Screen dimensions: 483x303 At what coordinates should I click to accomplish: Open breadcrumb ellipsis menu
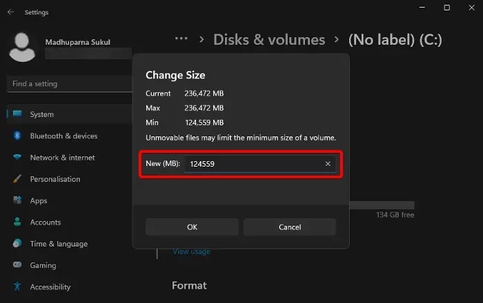181,39
